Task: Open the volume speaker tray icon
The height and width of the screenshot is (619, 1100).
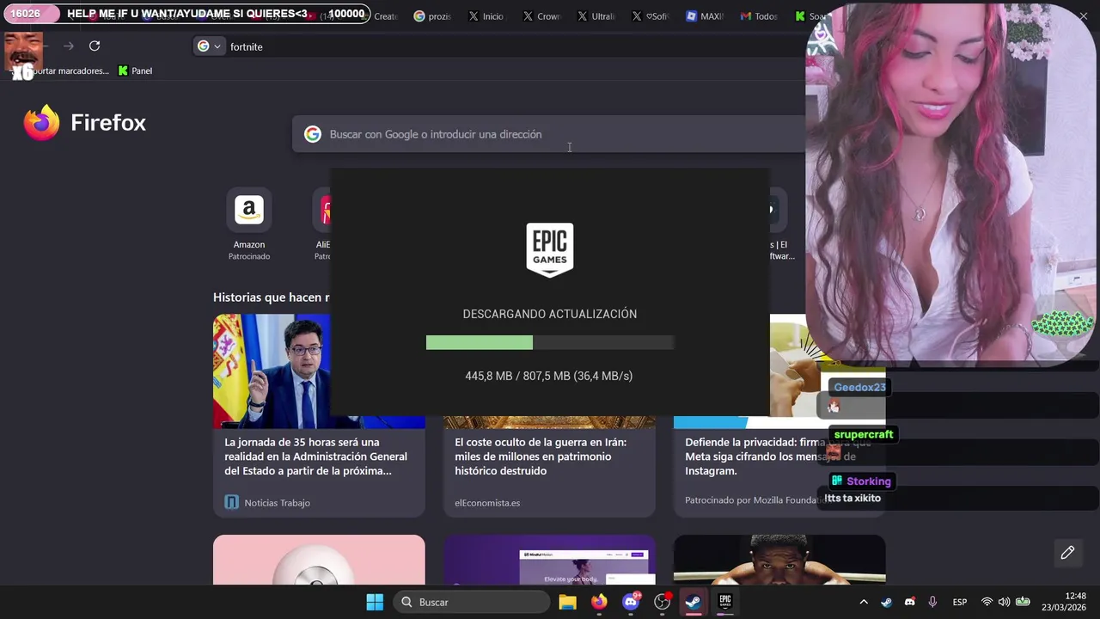Action: pos(1004,602)
